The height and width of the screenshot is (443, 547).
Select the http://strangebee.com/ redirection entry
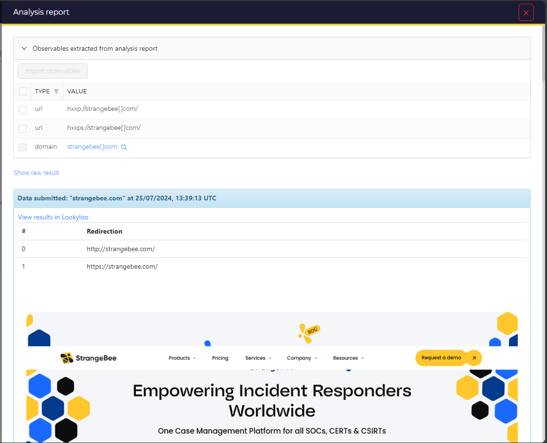(121, 249)
